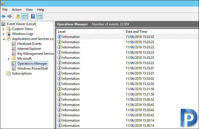
Task: Click the Custom Views folder icon
Action: 9,29
